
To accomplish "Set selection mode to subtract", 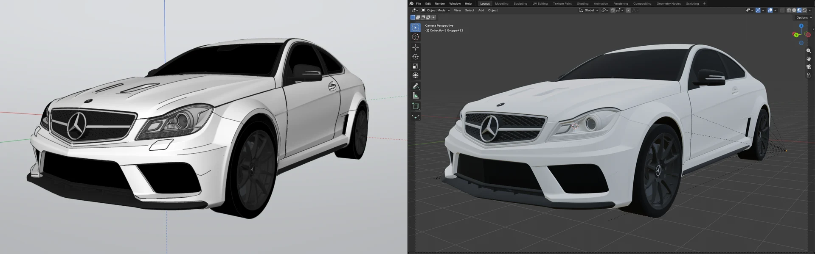I will click(423, 17).
